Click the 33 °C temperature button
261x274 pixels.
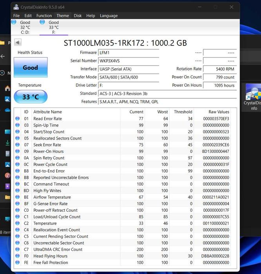pyautogui.click(x=31, y=97)
